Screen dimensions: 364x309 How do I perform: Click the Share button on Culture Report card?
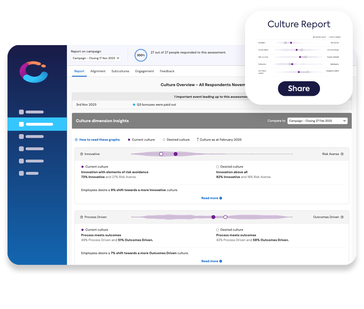pos(299,88)
